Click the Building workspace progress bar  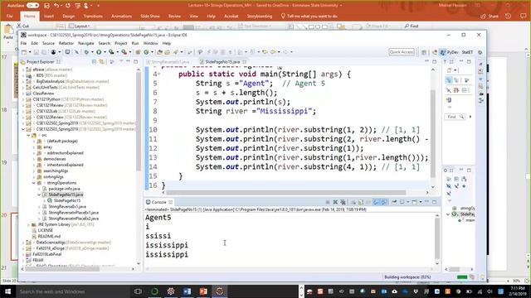(x=462, y=277)
